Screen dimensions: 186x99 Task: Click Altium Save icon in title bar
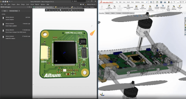pos(3,2)
